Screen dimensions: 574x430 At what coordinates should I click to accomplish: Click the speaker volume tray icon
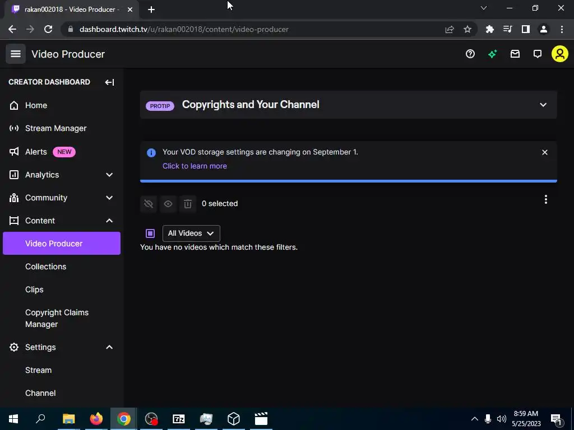point(502,419)
